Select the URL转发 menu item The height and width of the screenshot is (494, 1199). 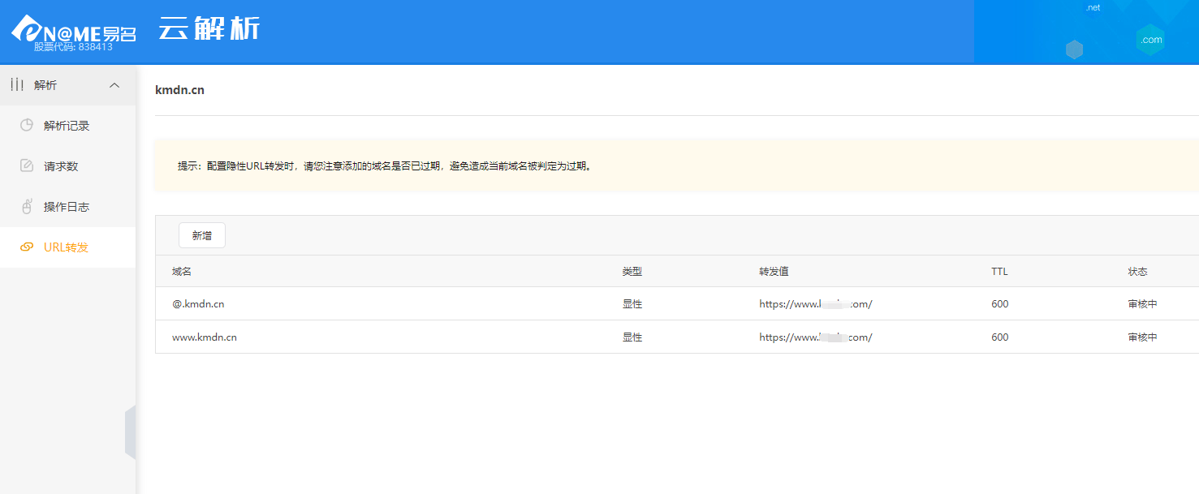click(67, 247)
